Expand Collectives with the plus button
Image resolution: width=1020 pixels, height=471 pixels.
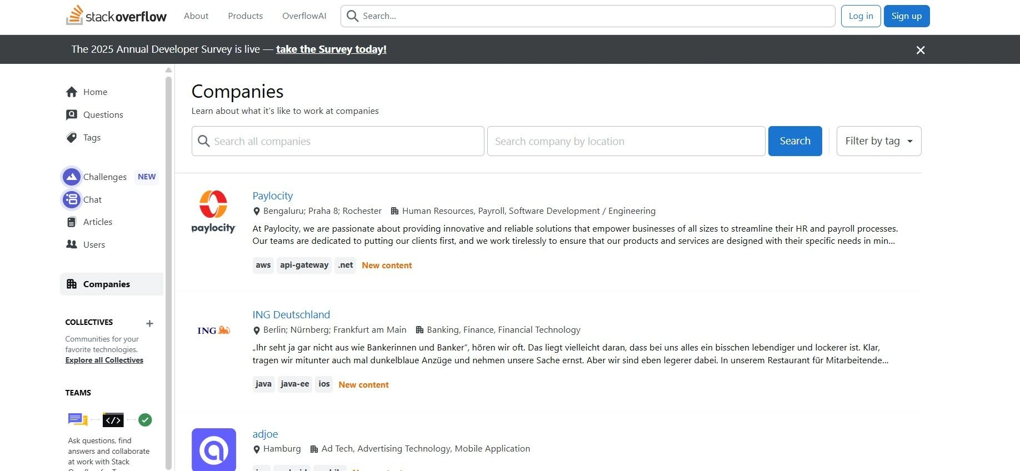point(149,323)
